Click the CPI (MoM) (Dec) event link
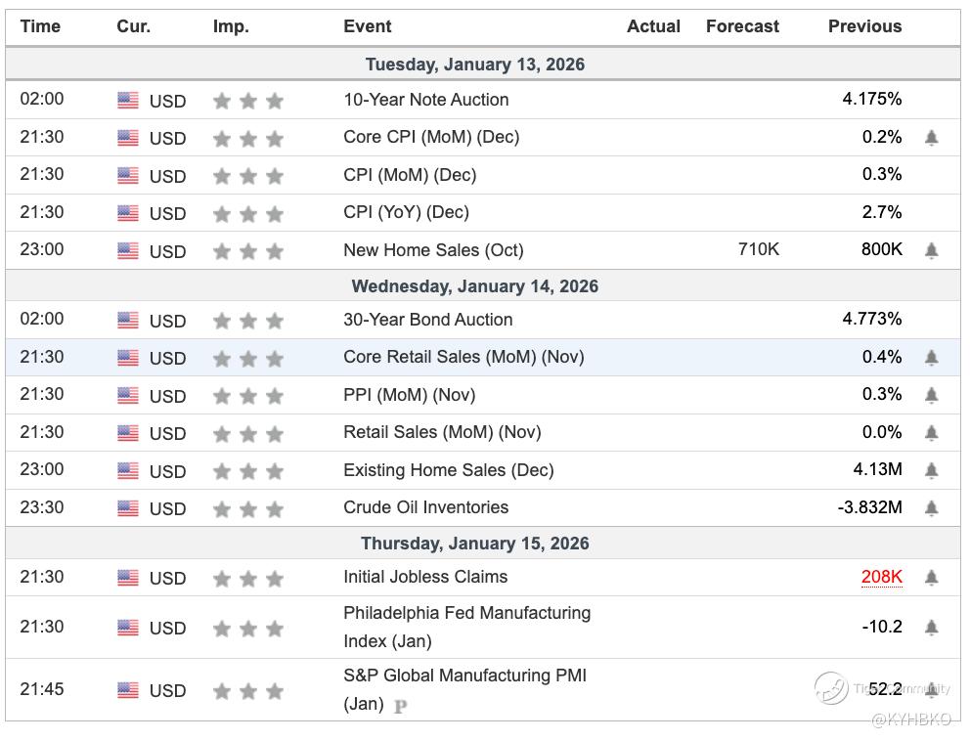Viewport: 970px width, 741px height. point(410,175)
